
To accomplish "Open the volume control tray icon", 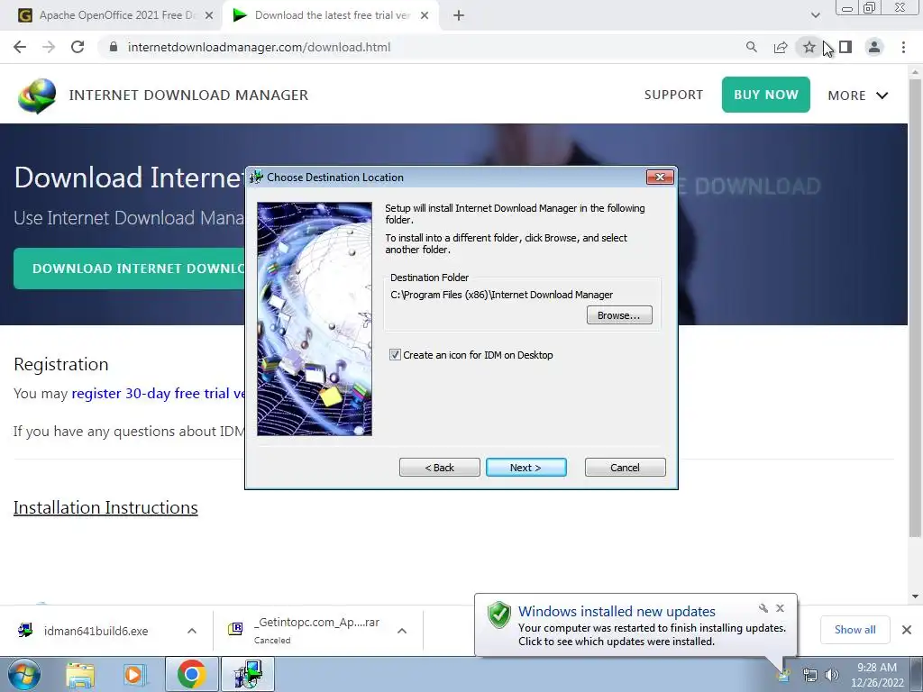I will coord(832,675).
